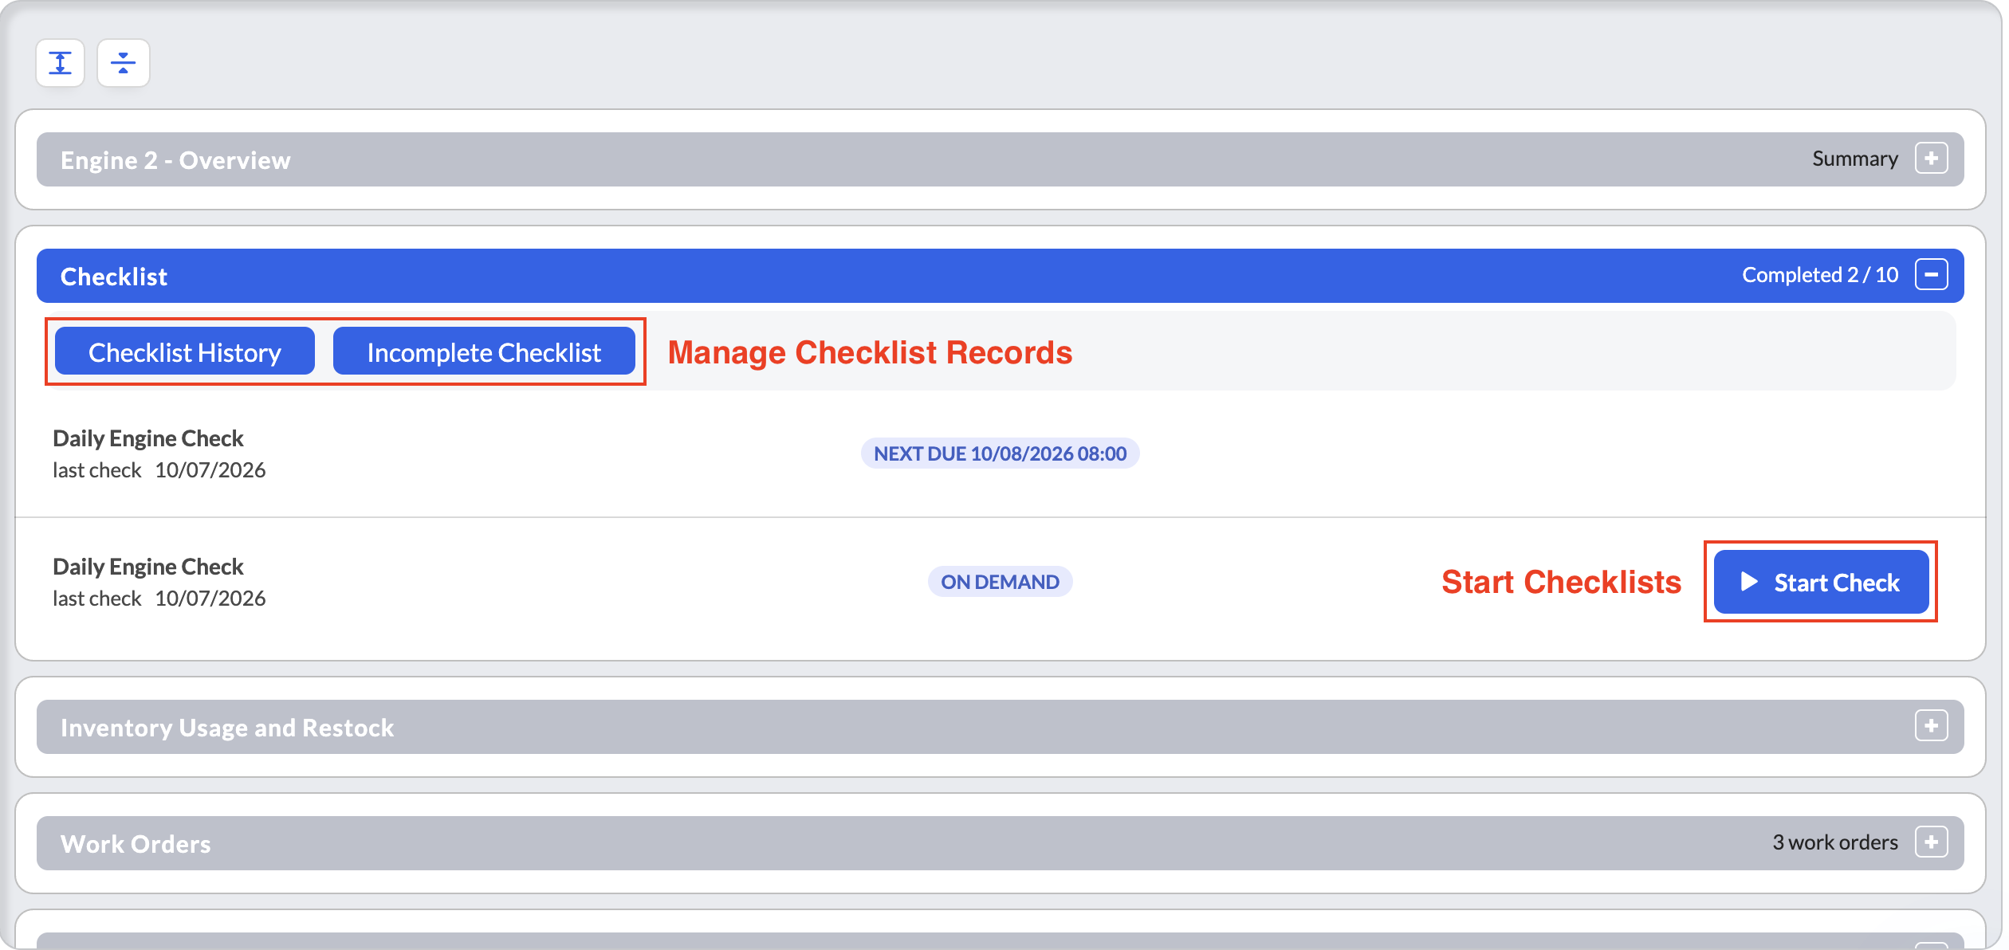Start the on-demand Daily Engine Check
This screenshot has height=950, width=2009.
pyautogui.click(x=1821, y=582)
